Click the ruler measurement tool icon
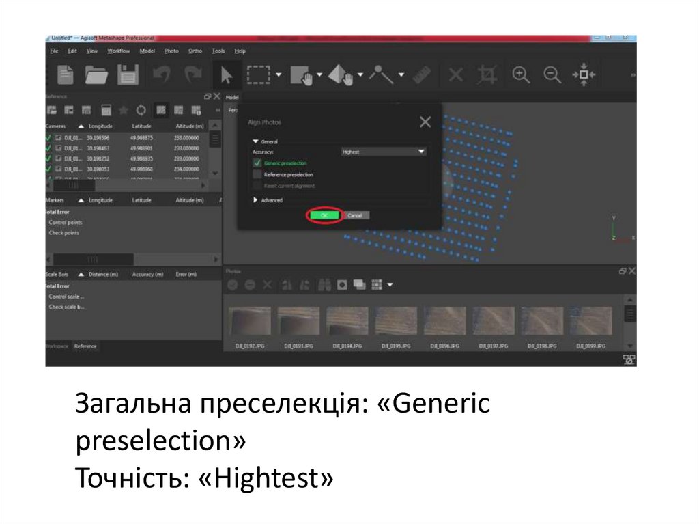The image size is (699, 524). coord(420,75)
